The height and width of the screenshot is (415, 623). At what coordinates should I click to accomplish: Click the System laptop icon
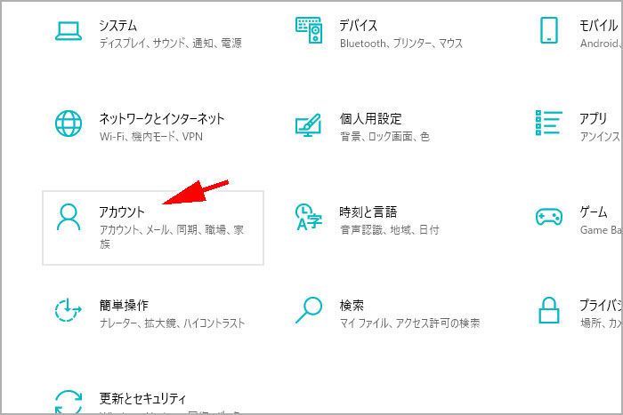pyautogui.click(x=69, y=31)
